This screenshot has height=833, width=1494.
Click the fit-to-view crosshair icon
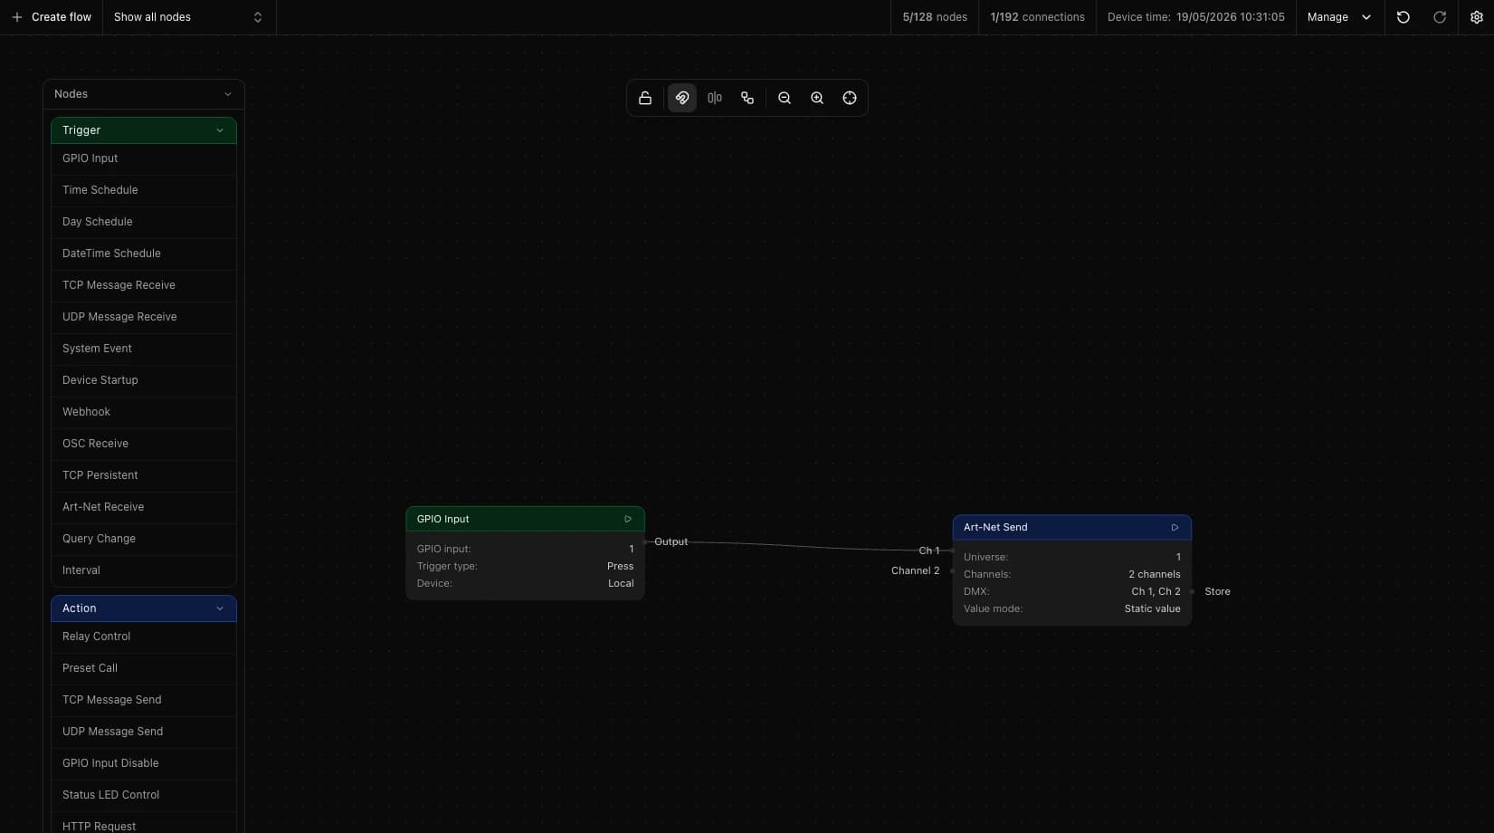click(x=850, y=98)
